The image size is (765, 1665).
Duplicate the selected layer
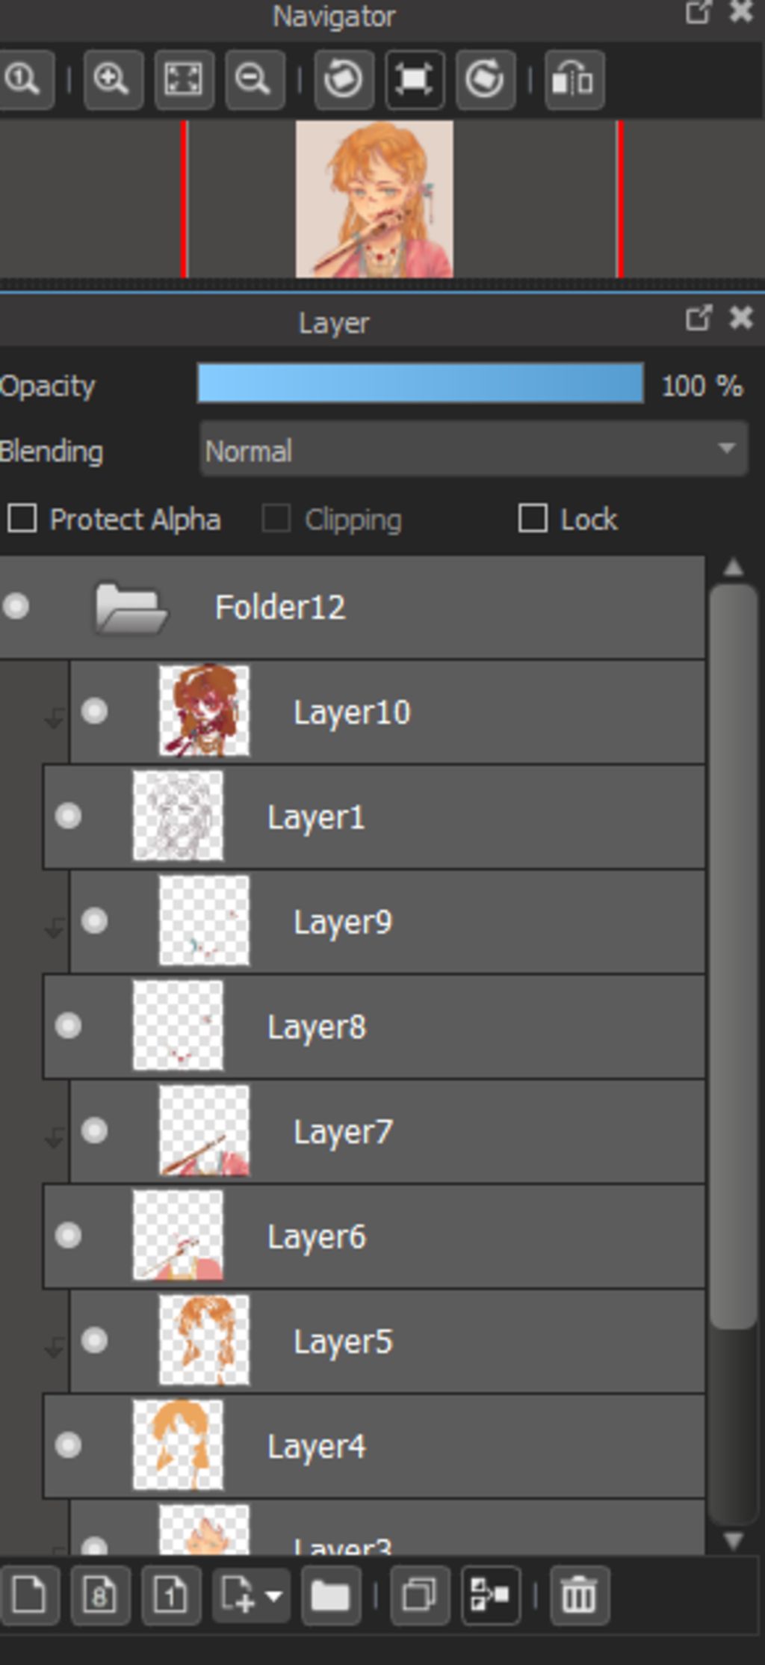pyautogui.click(x=420, y=1595)
